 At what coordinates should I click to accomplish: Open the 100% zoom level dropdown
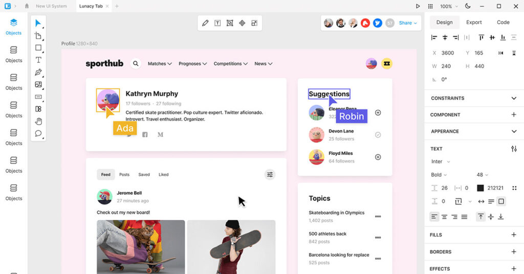[x=448, y=6]
